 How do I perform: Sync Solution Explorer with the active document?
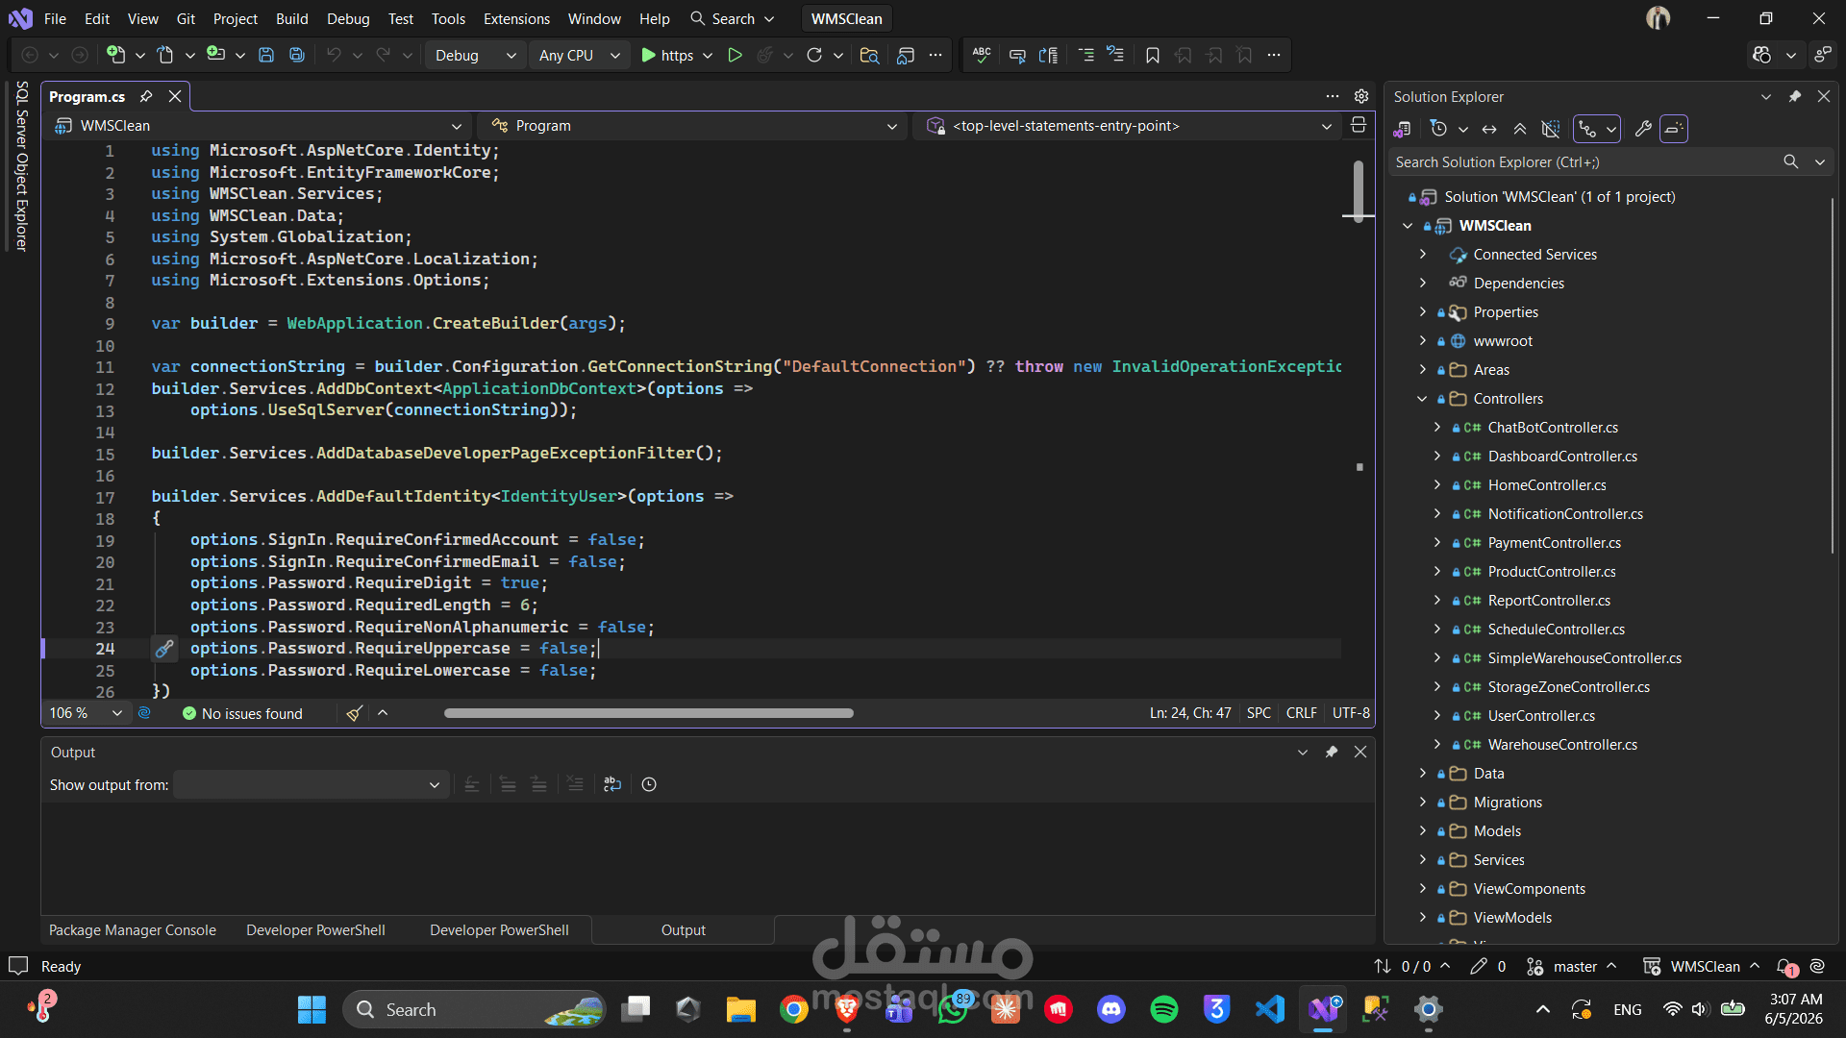1489,129
